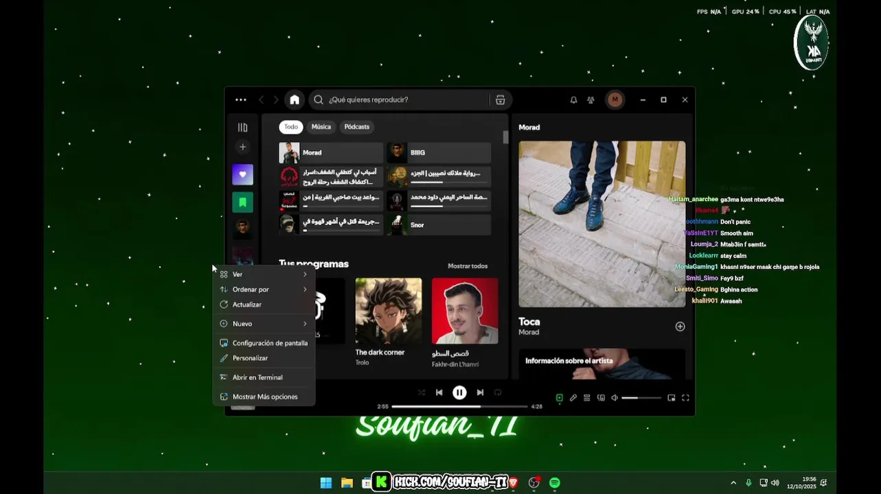Open Liked Songs heart tile
881x494 pixels.
[242, 174]
